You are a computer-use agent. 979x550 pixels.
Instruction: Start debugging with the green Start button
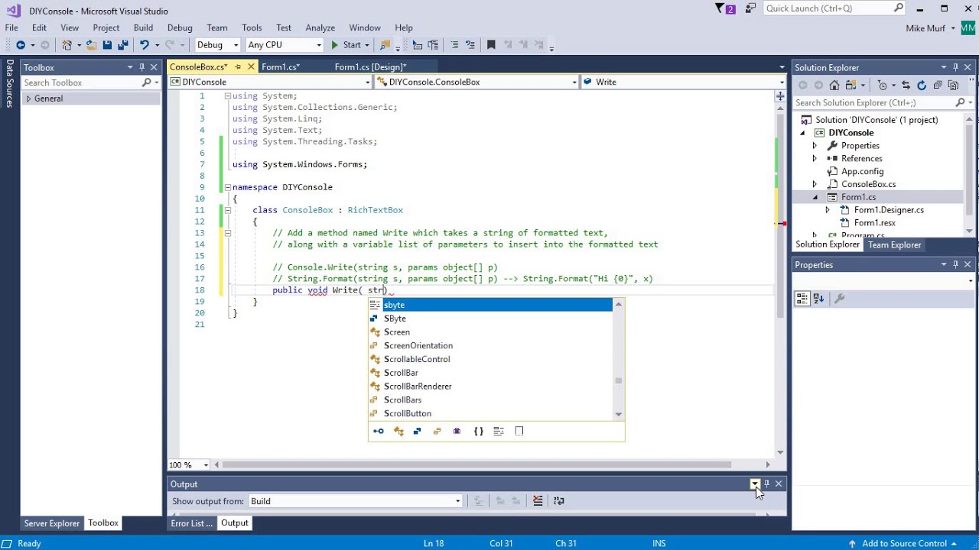tap(346, 45)
